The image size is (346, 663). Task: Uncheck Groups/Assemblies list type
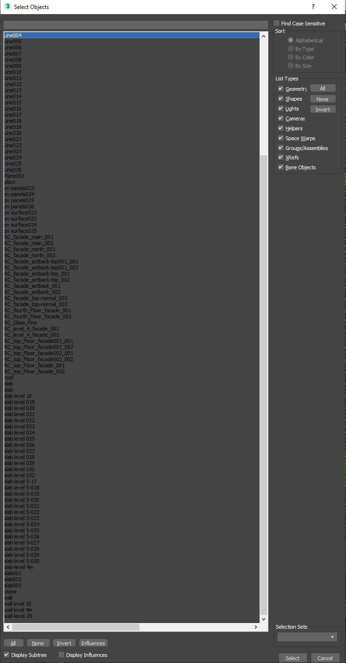pos(281,148)
